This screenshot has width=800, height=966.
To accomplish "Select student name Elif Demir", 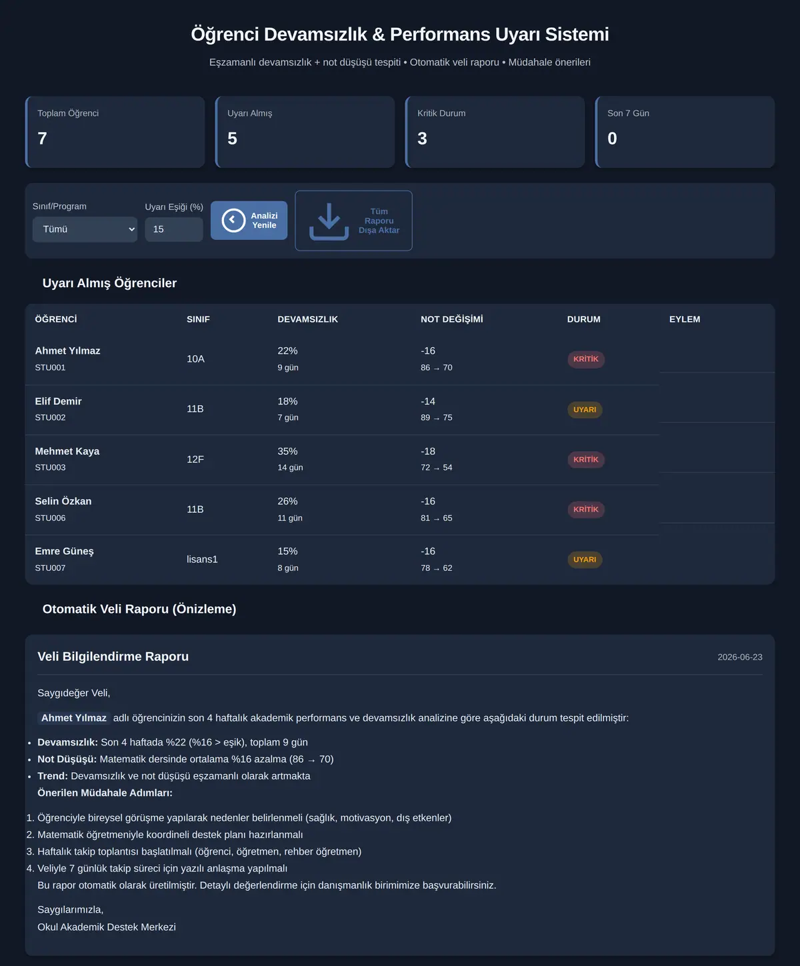I will point(58,402).
